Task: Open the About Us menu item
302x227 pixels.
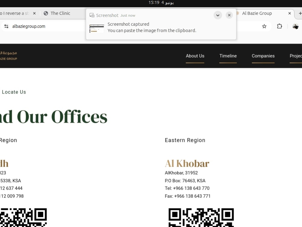Action: point(195,56)
